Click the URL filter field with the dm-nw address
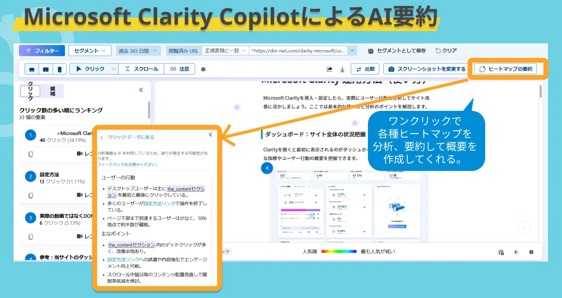This screenshot has width=562, height=298. point(298,51)
